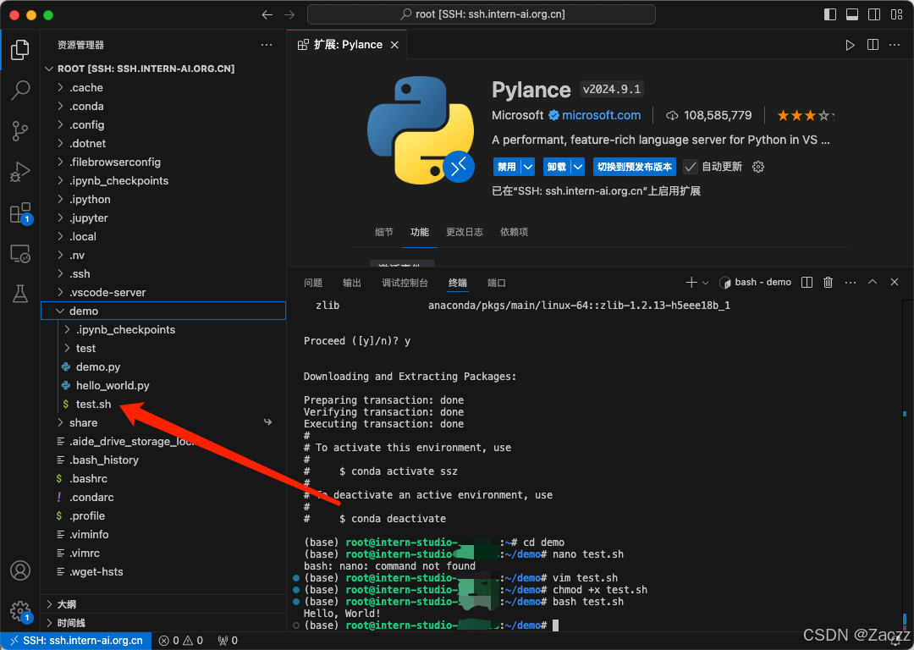Select the 功能 features tab

[419, 232]
